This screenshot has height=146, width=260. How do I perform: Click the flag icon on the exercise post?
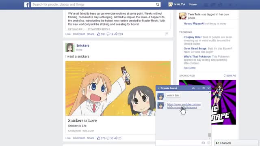click(x=167, y=34)
